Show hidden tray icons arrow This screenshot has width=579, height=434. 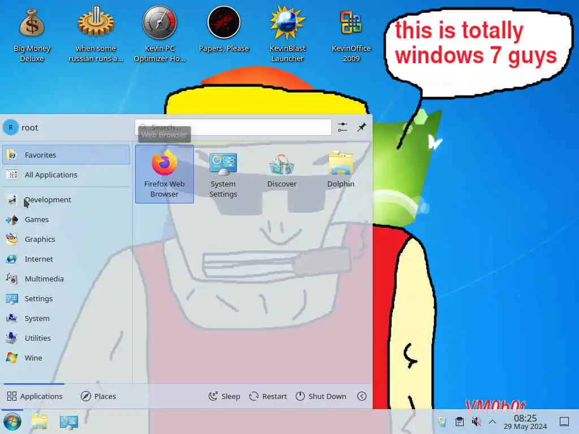[492, 422]
